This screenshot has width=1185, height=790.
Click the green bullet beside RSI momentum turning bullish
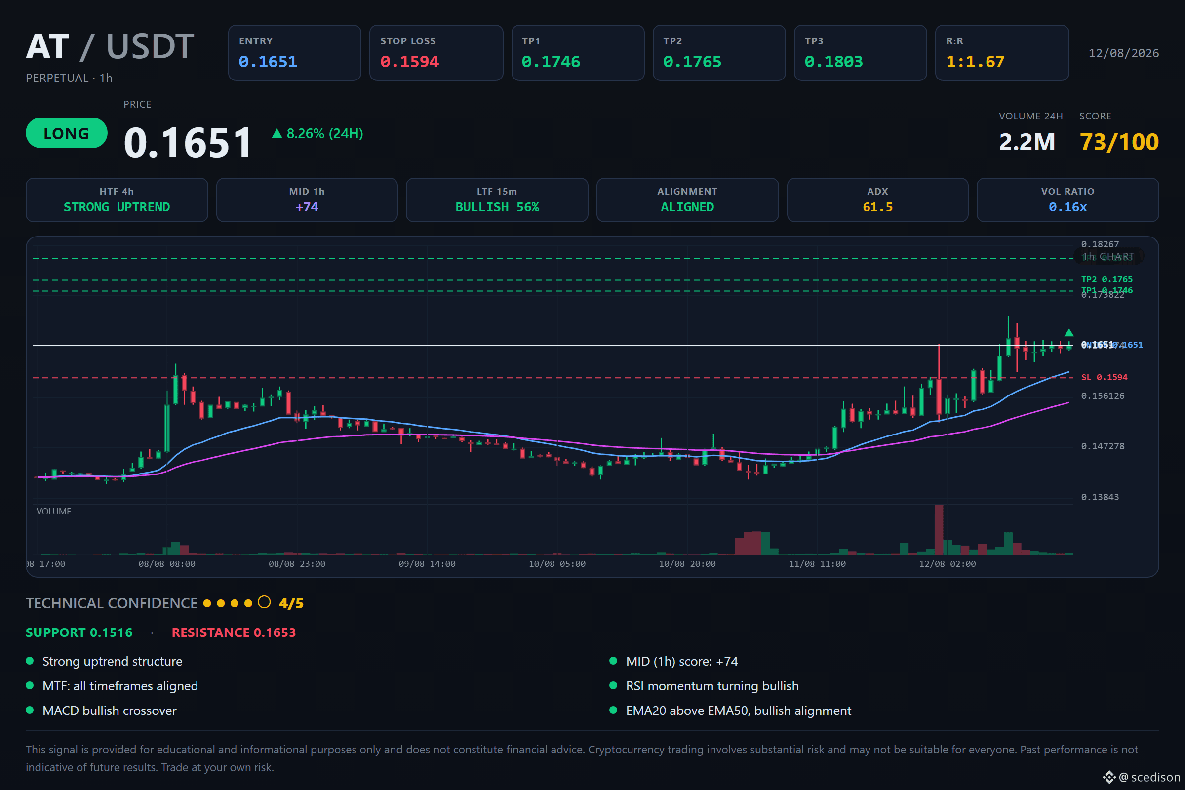click(x=613, y=685)
